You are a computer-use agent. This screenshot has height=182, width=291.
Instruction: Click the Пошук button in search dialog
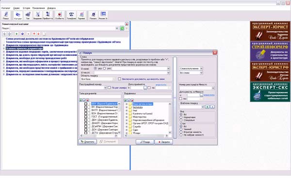click(145, 142)
